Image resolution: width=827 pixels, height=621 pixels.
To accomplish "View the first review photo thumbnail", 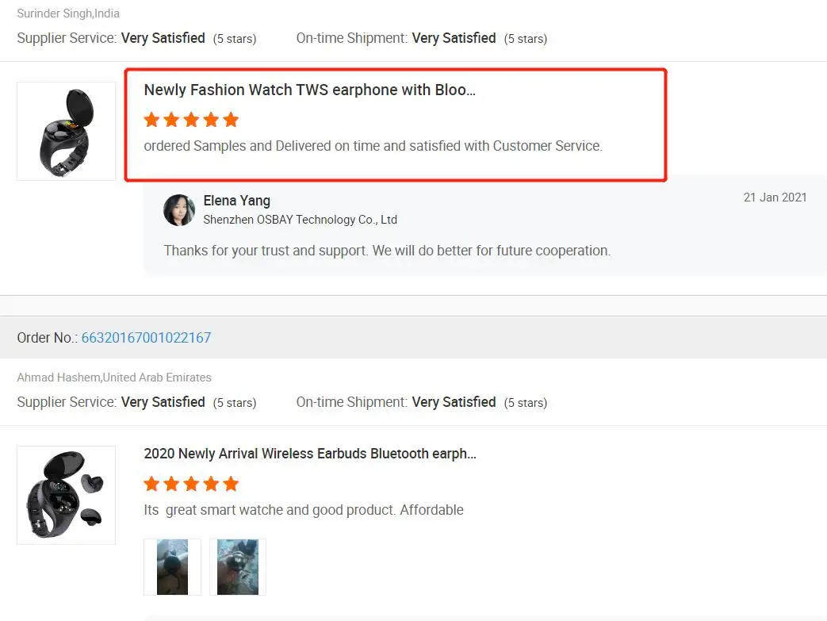I will point(172,567).
